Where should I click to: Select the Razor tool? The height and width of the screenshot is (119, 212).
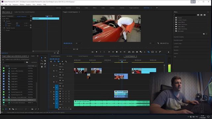tap(45, 61)
